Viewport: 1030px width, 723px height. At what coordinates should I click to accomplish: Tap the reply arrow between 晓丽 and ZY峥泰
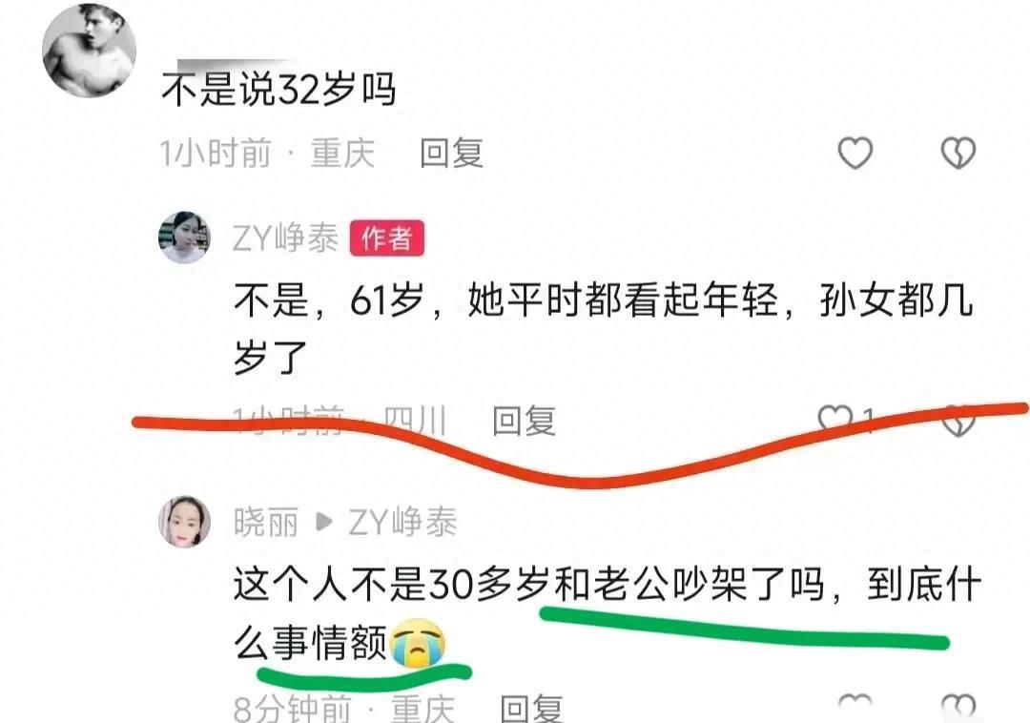pyautogui.click(x=323, y=523)
